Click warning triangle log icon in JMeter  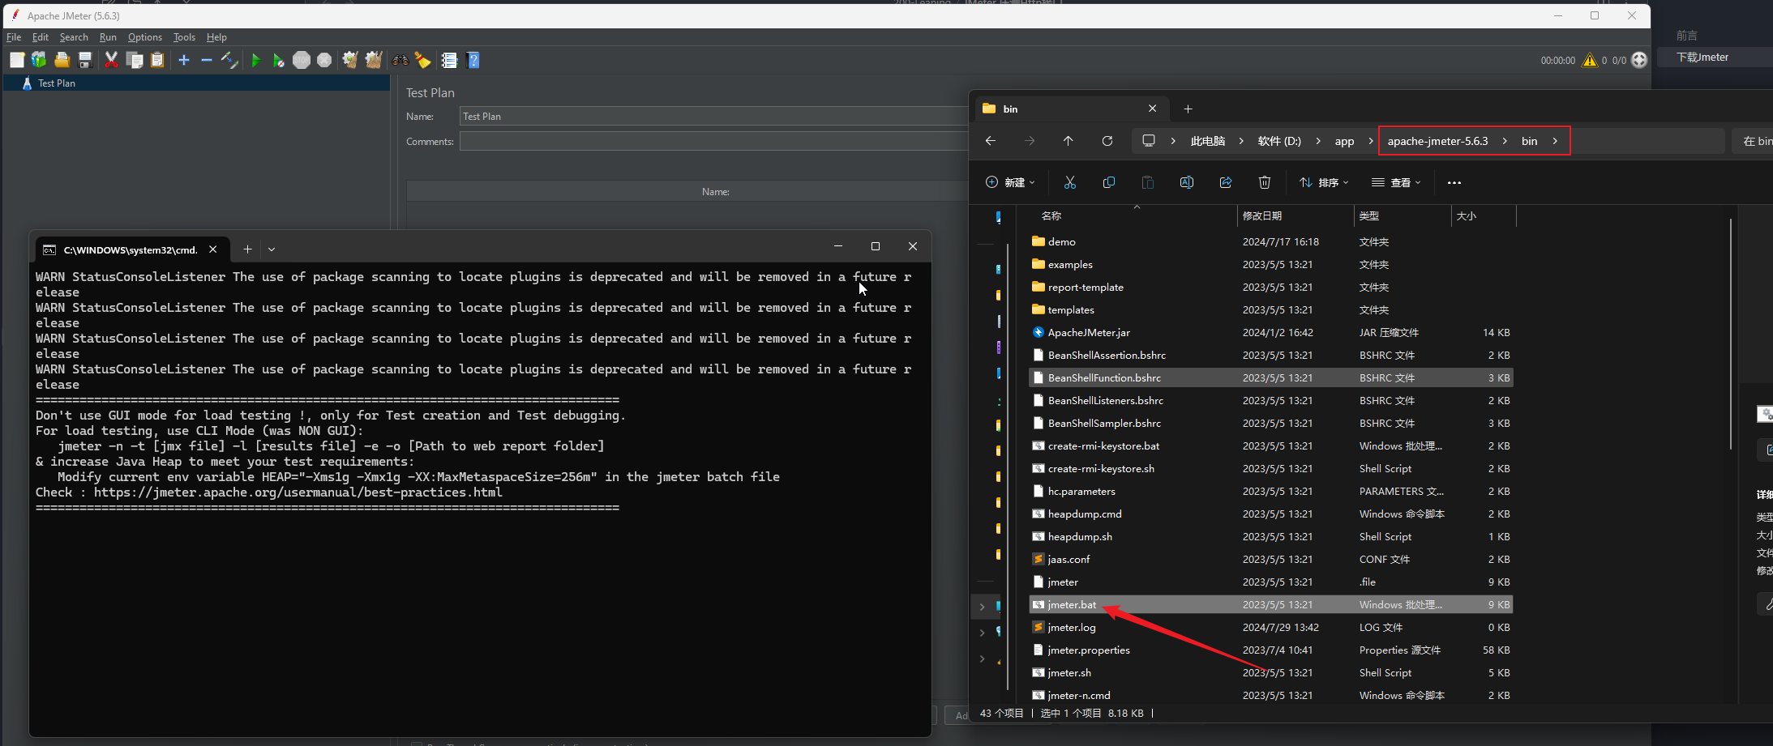(1590, 60)
